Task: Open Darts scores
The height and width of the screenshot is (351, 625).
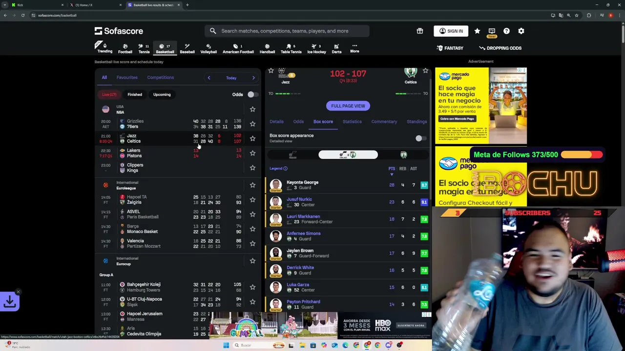Action: [x=336, y=48]
